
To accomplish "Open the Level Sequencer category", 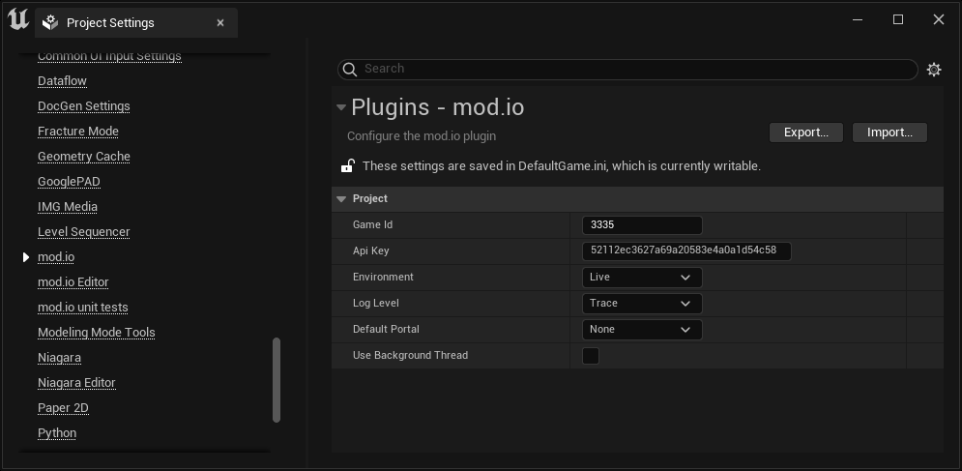I will (x=83, y=232).
